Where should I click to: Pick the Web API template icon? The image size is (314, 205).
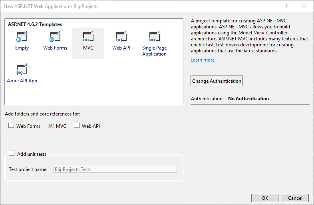pyautogui.click(x=121, y=36)
